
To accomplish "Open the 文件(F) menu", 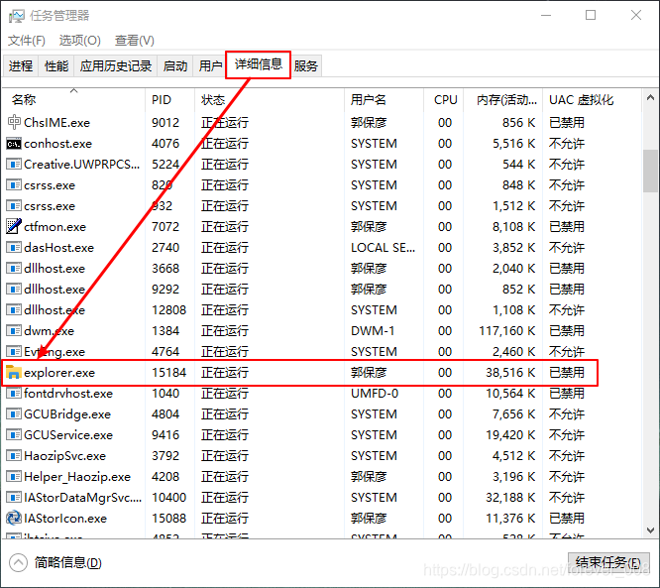I will click(27, 41).
